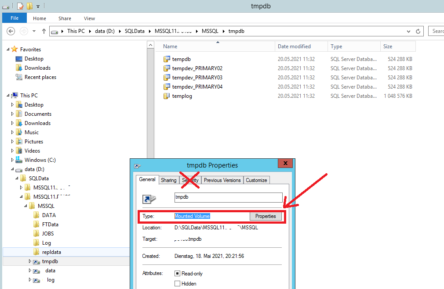Click the DATA folder icon in tree
Viewport: 444px width, 289px height.
pyautogui.click(x=36, y=215)
